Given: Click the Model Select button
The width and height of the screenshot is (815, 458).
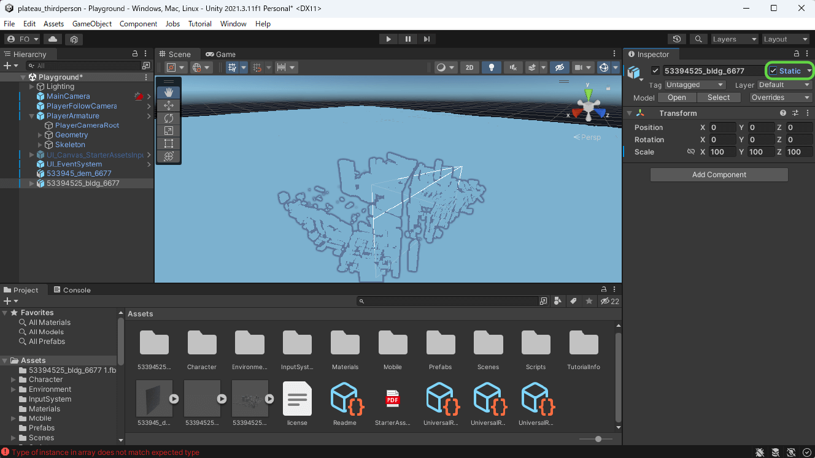Looking at the screenshot, I should [719, 97].
